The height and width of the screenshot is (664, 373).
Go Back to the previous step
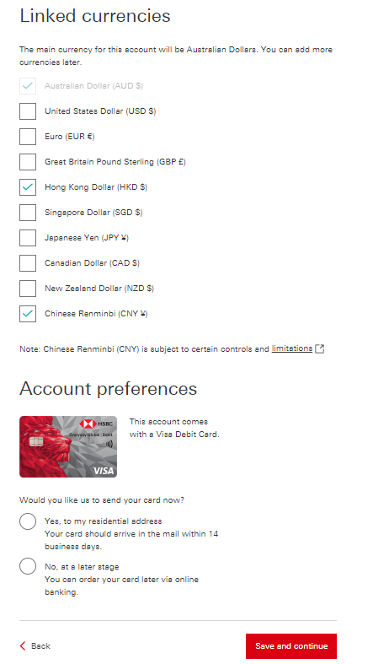[35, 645]
